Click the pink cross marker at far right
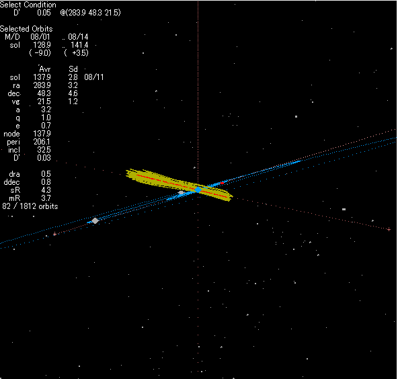This screenshot has width=398, height=379. pos(389,229)
